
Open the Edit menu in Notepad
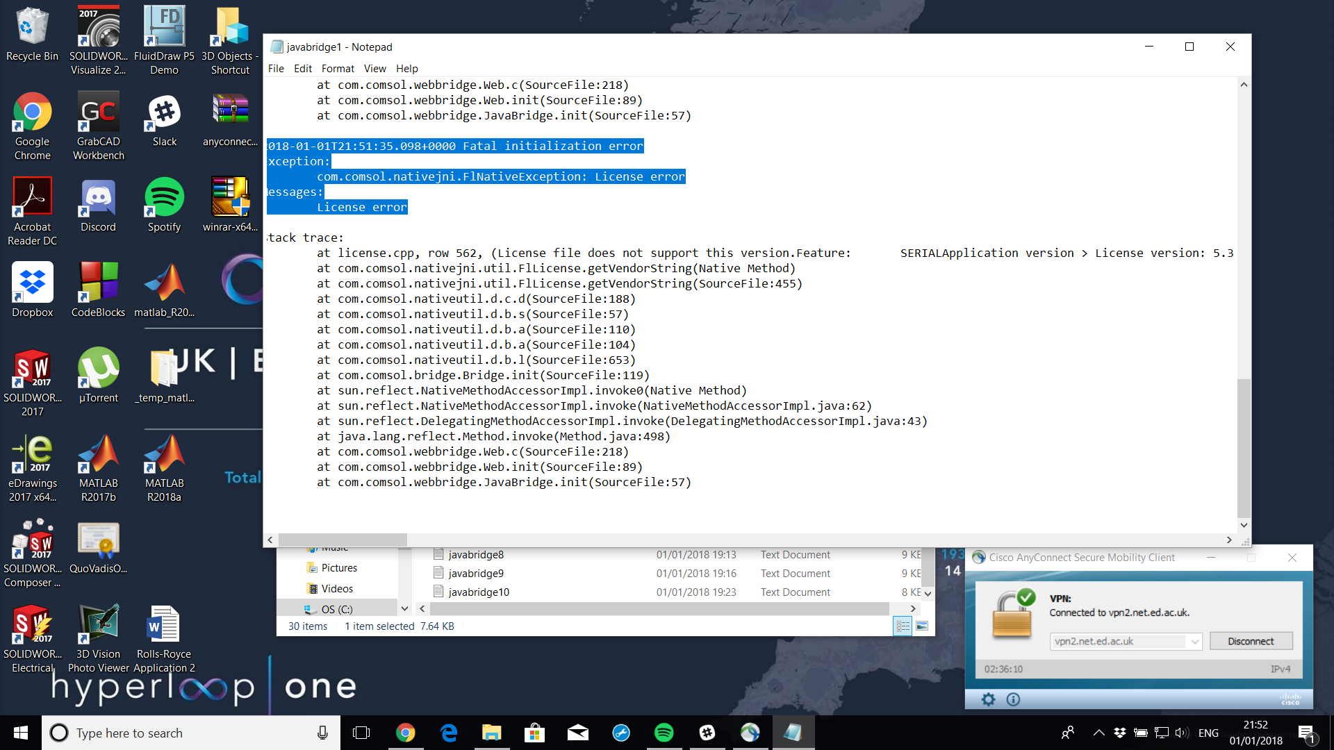(302, 68)
